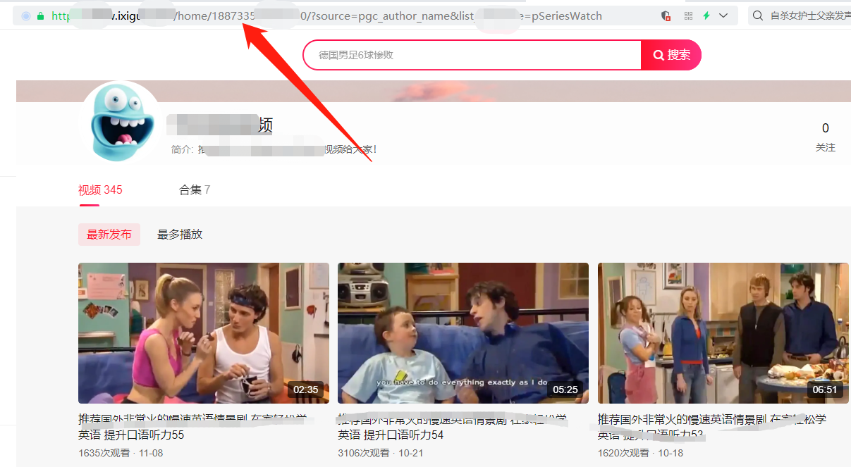851x467 pixels.
Task: Switch sorting to 最多播放
Action: click(x=178, y=234)
